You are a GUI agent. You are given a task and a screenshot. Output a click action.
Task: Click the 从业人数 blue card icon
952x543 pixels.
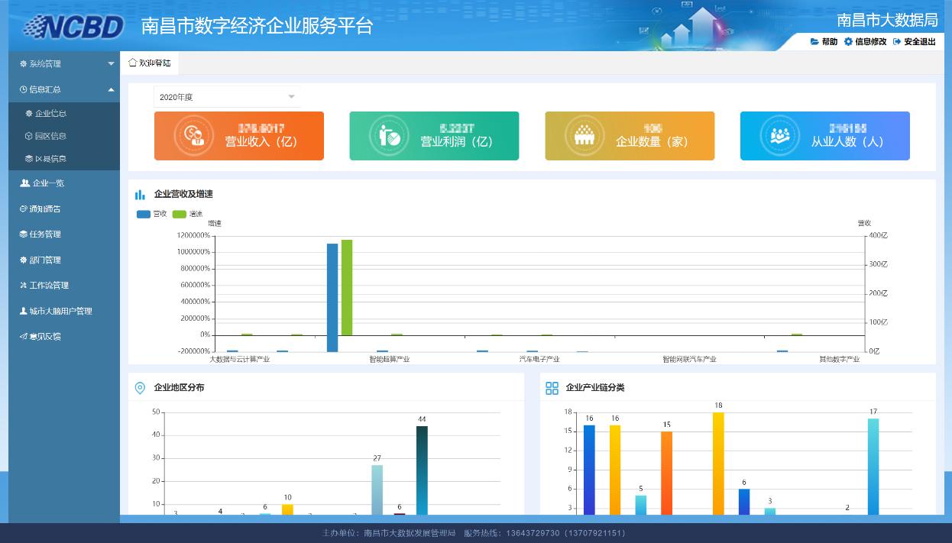pyautogui.click(x=779, y=135)
